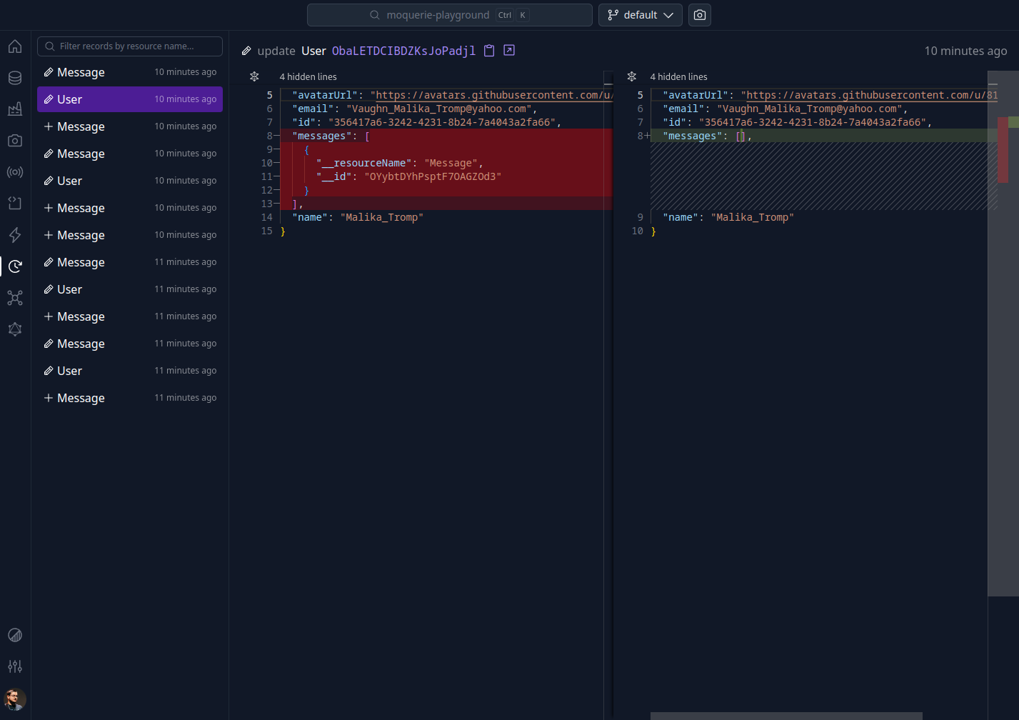Open the Home page from sidebar

click(x=15, y=46)
